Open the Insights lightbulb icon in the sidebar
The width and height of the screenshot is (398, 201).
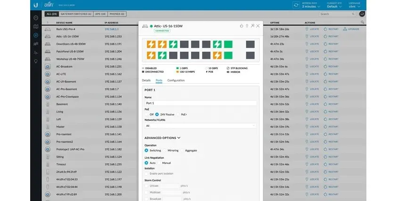coord(36,61)
